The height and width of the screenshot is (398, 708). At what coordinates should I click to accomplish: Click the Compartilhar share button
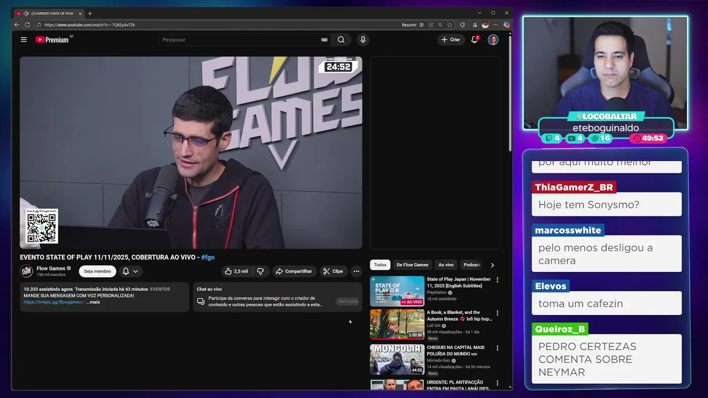point(294,271)
